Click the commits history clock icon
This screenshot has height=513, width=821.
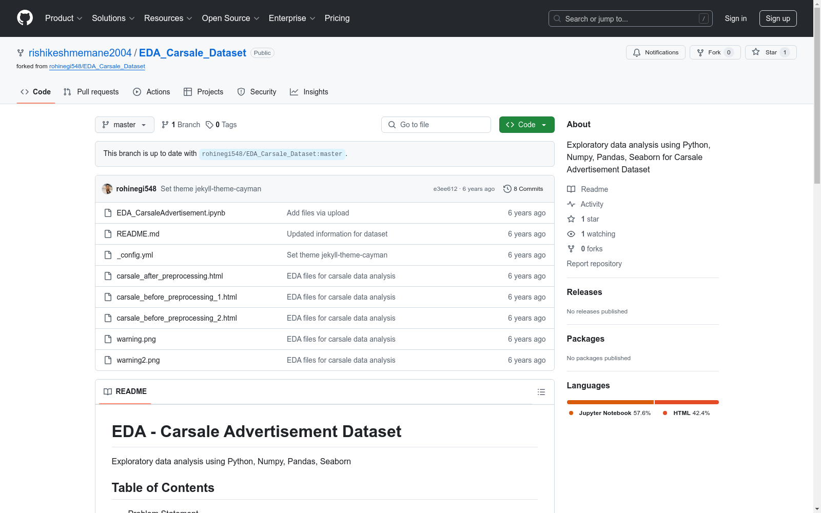[x=507, y=189]
